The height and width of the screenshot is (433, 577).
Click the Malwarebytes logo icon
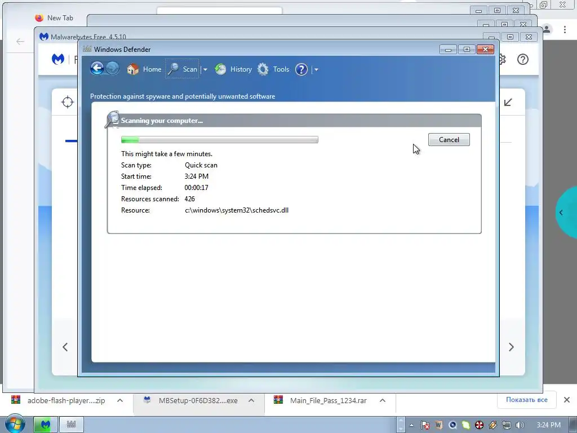pyautogui.click(x=58, y=59)
